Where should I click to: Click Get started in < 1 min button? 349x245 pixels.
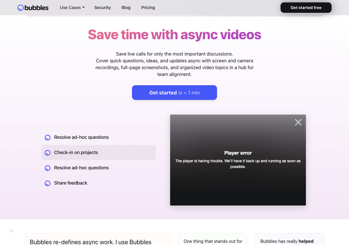click(x=174, y=93)
